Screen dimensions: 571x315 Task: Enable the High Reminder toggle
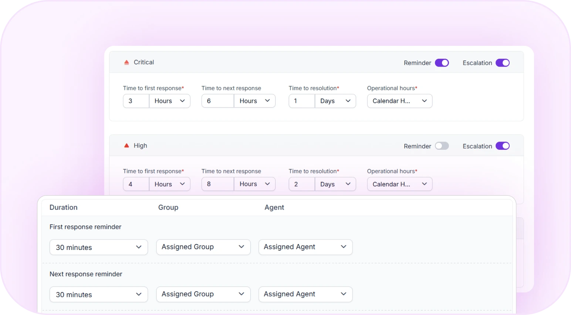click(442, 146)
